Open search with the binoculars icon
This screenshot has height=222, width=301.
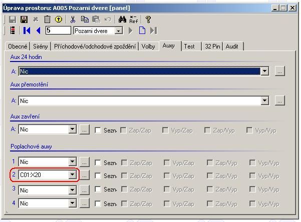[122, 19]
